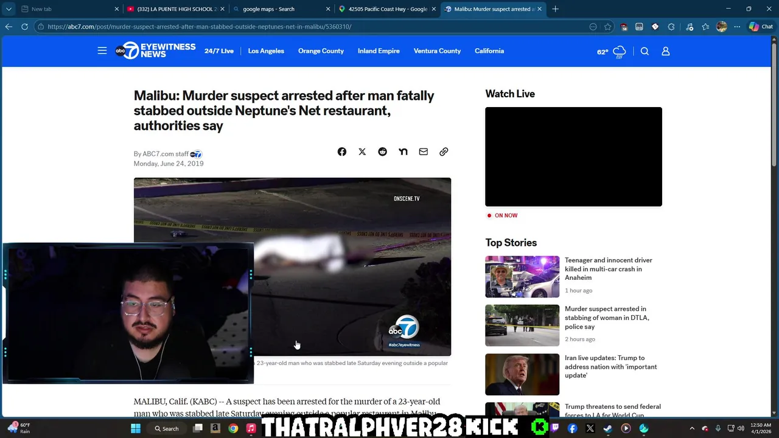Copy the article link
This screenshot has width=779, height=438.
click(x=444, y=151)
